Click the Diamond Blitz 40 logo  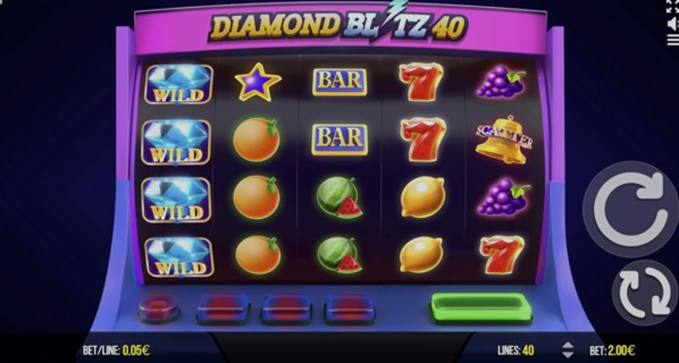pos(338,25)
